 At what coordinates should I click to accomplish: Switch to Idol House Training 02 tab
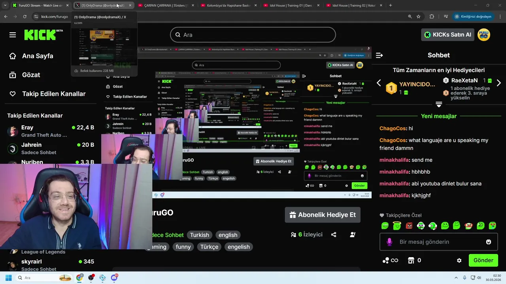[x=354, y=5]
